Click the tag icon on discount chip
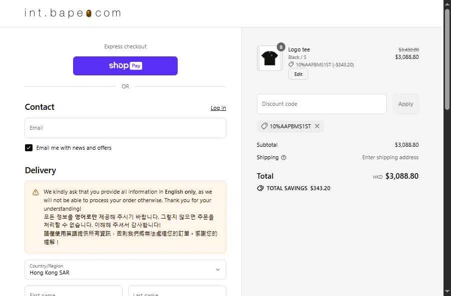 click(x=264, y=126)
